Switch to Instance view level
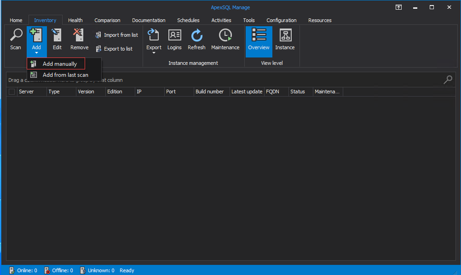This screenshot has width=461, height=275. pos(285,40)
